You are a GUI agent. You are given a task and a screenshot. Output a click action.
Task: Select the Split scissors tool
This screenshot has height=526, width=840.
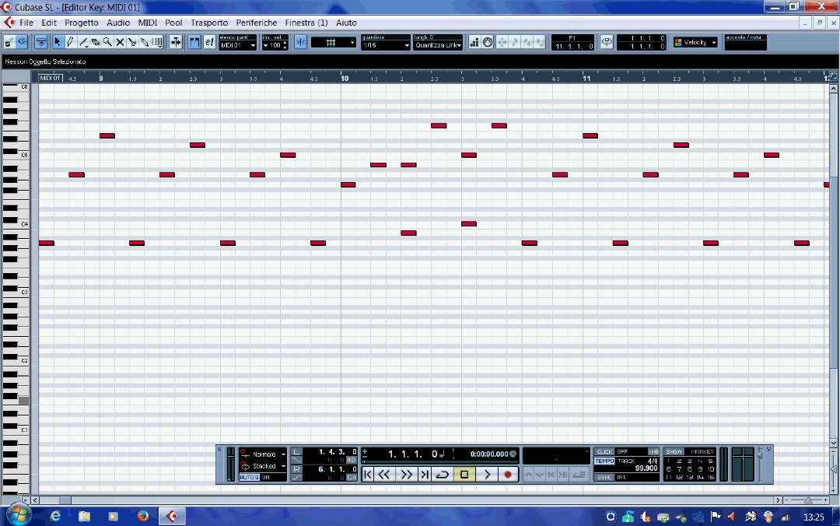132,42
